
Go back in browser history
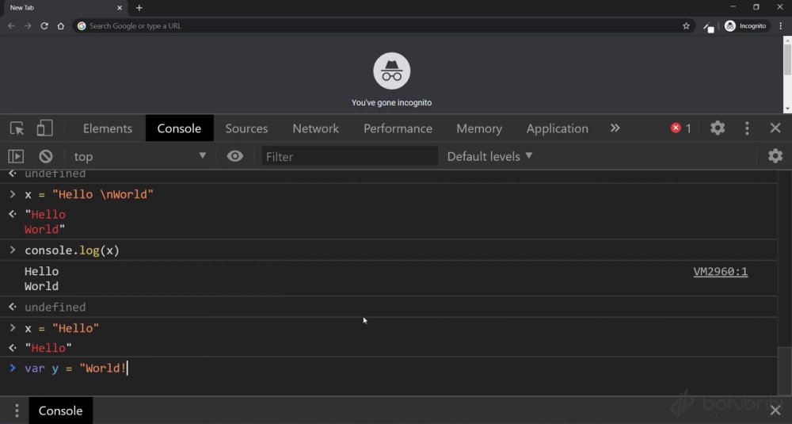[11, 26]
